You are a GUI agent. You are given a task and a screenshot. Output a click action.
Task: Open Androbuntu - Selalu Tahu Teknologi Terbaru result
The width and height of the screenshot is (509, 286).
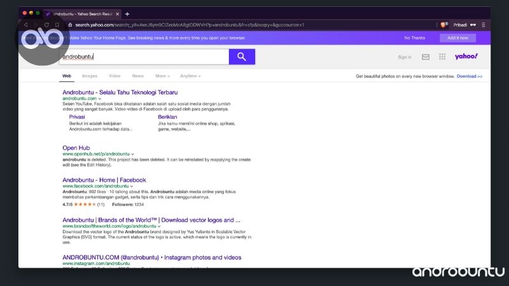point(120,92)
